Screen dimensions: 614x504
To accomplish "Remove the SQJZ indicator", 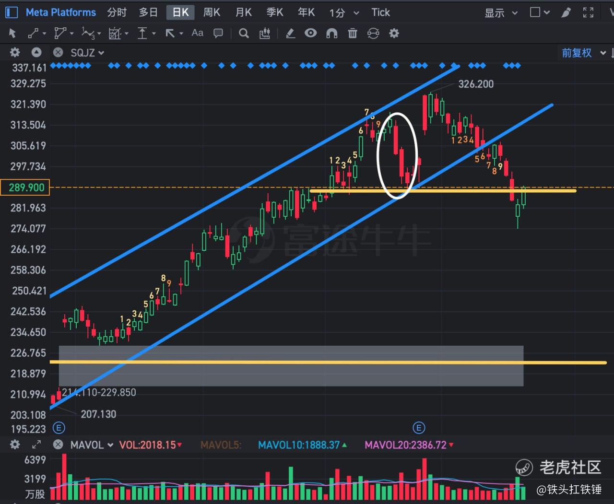I will tap(58, 52).
